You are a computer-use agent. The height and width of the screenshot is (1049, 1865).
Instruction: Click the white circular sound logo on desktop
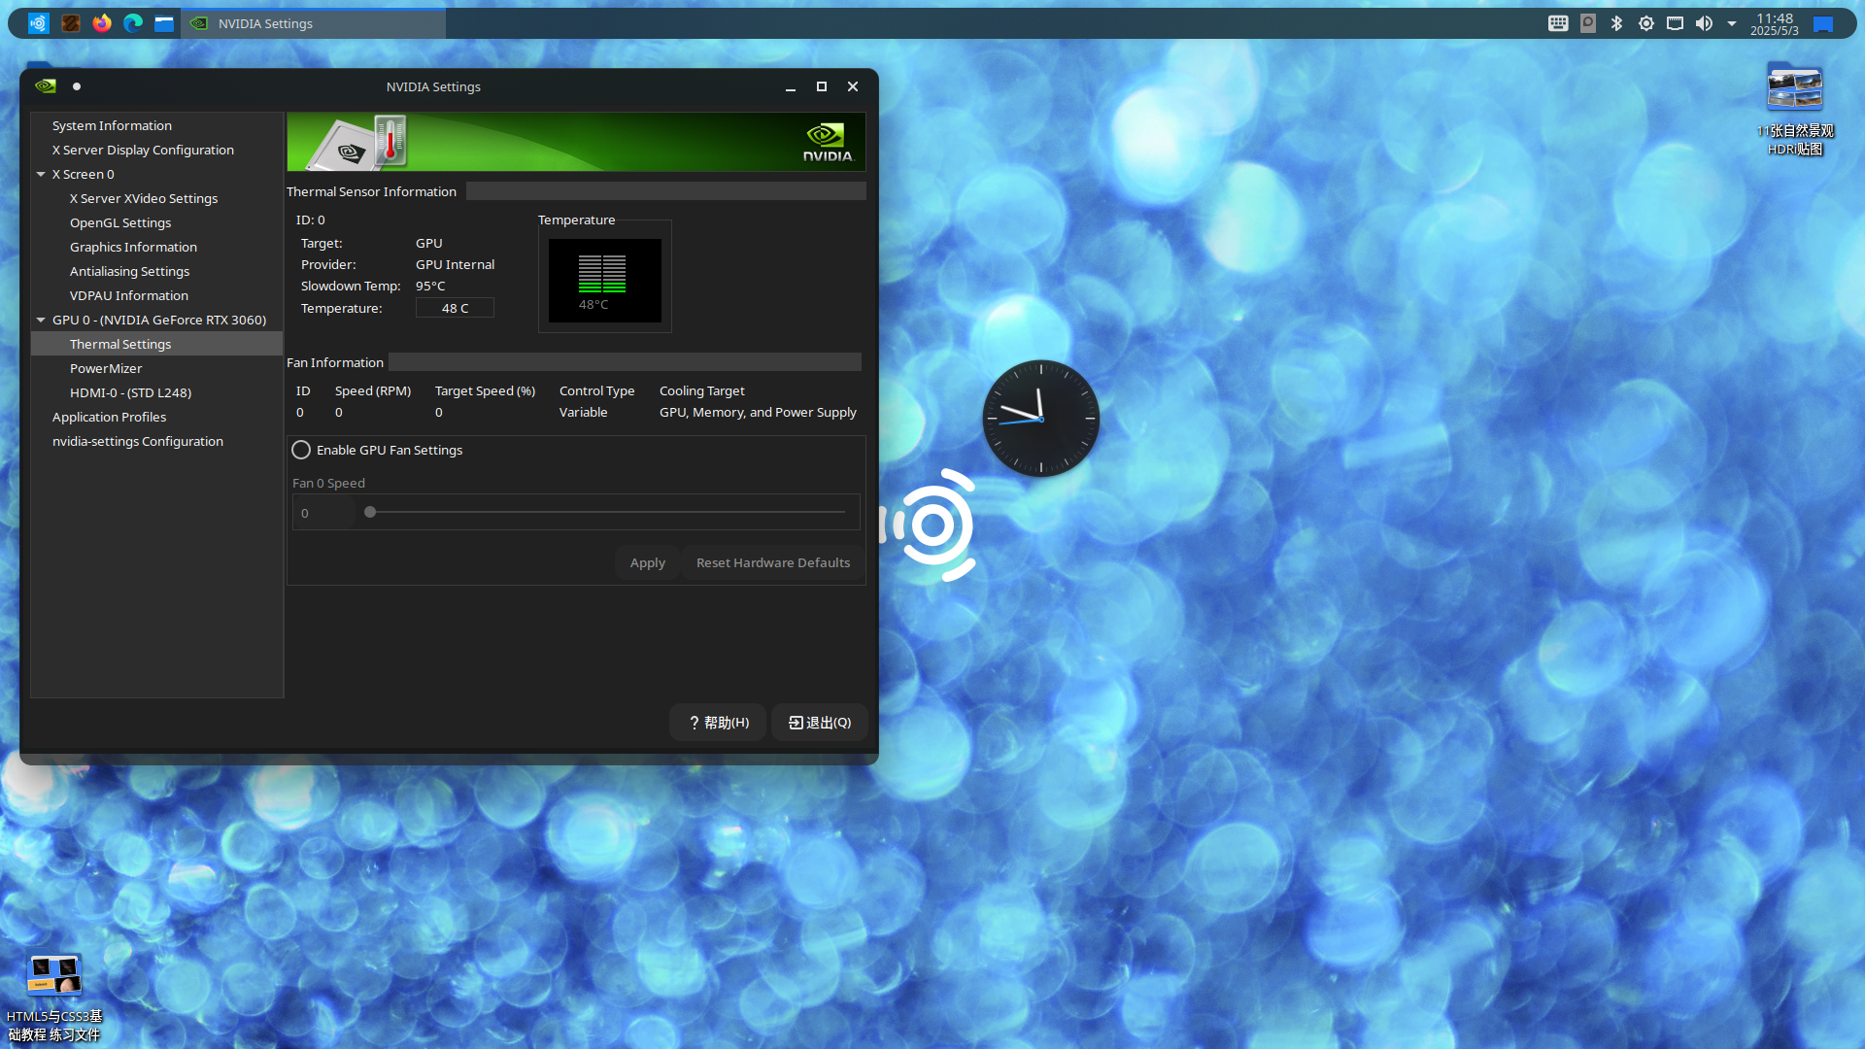(930, 525)
